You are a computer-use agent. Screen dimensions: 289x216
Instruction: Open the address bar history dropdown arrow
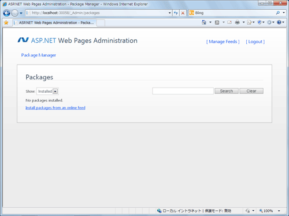169,13
